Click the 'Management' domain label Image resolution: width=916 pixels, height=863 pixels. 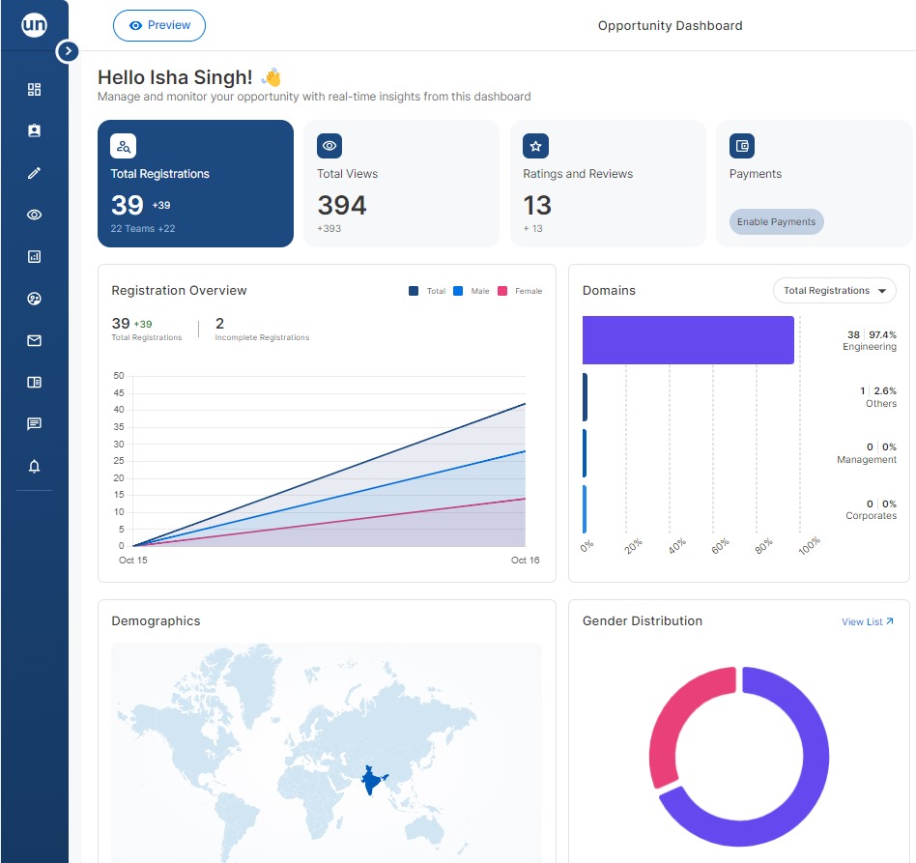(x=867, y=460)
